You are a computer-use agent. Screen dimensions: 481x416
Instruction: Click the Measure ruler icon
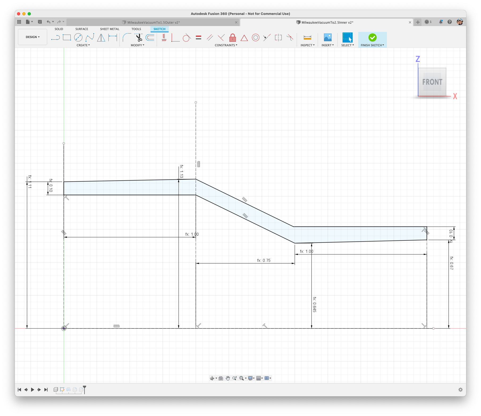[307, 38]
